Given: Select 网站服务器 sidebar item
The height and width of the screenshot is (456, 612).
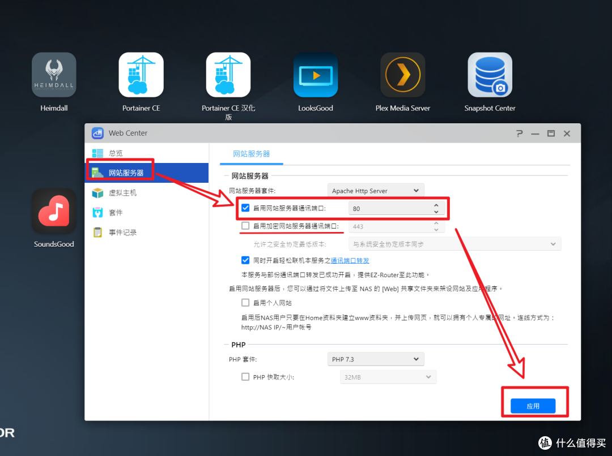Looking at the screenshot, I should point(147,173).
